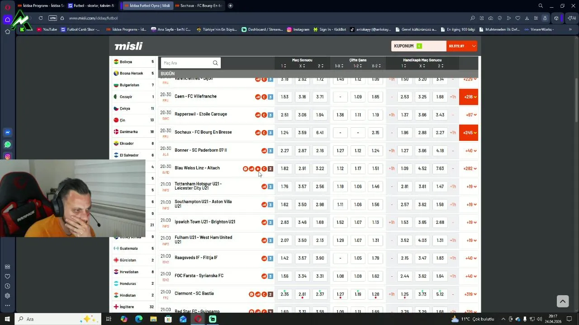Expand +319 more bets for Clermont - SC Bastia

pyautogui.click(x=470, y=294)
